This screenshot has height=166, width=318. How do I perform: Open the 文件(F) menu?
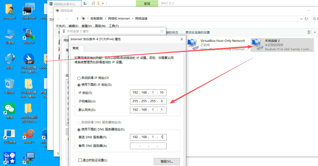[61, 26]
